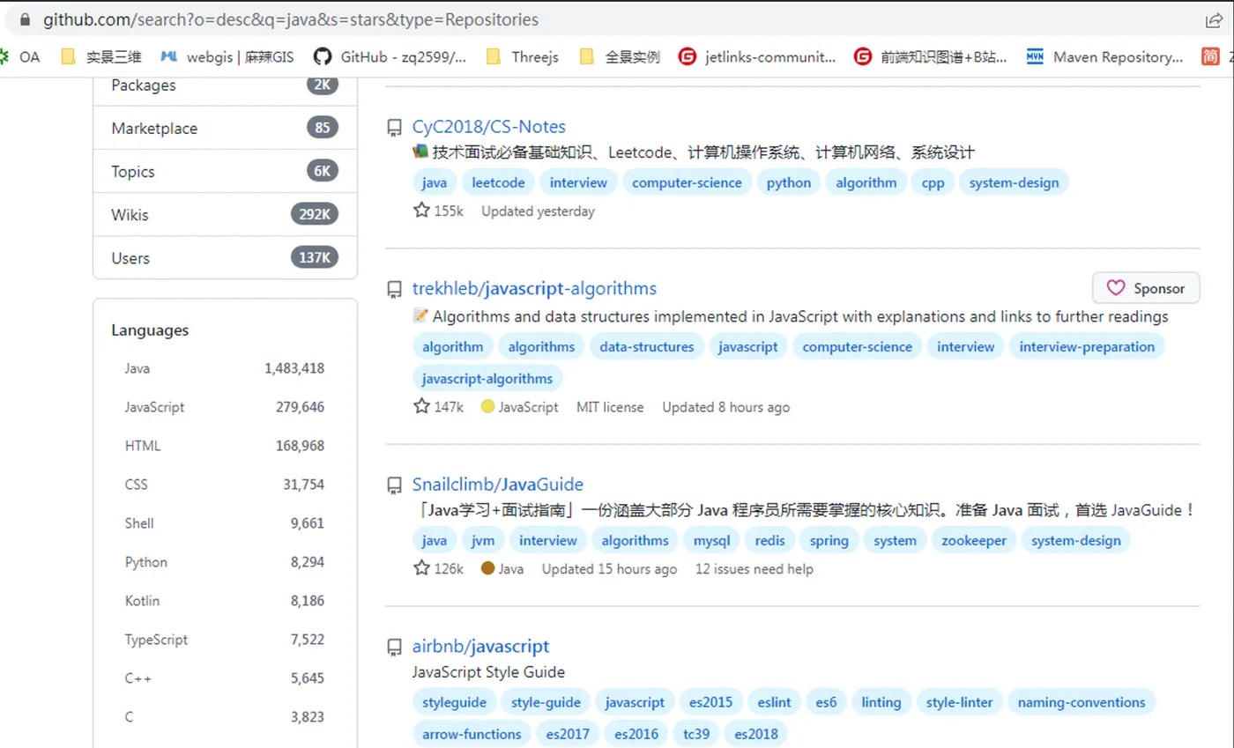Open the Maven Repository bookmark

point(1105,57)
